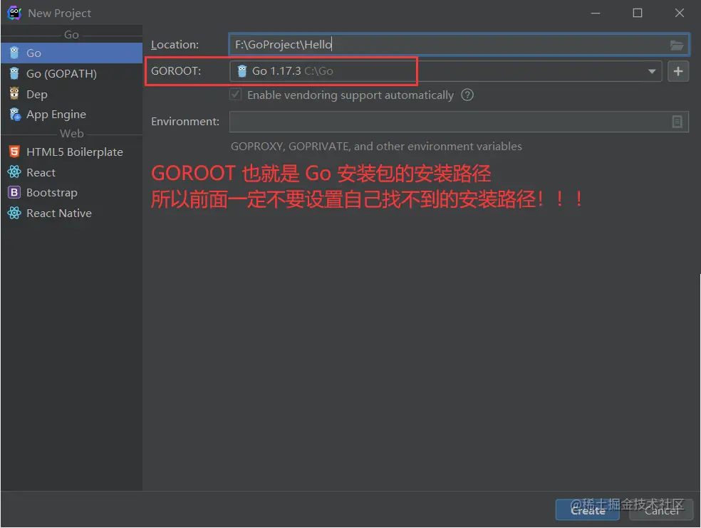Click the Cancel button
Viewport: 701px width, 528px height.
tap(661, 509)
